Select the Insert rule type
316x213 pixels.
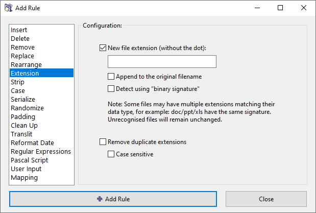click(x=19, y=30)
